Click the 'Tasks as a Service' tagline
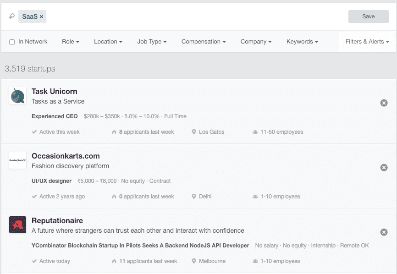This screenshot has height=274, width=397. (x=58, y=101)
